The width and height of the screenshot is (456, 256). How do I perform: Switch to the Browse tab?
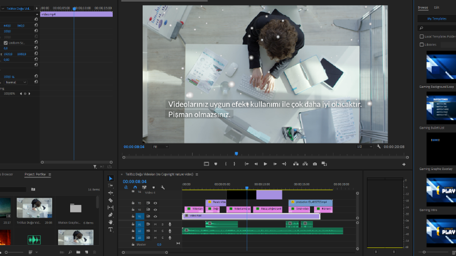coord(423,7)
